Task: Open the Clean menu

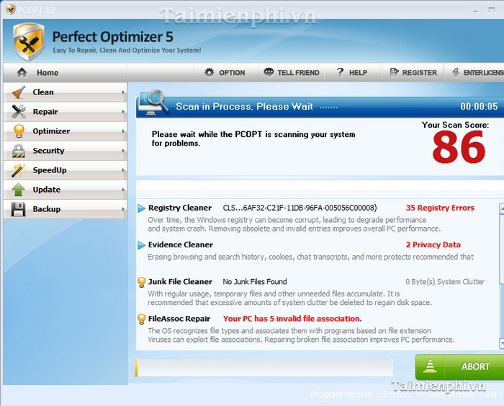Action: [66, 92]
